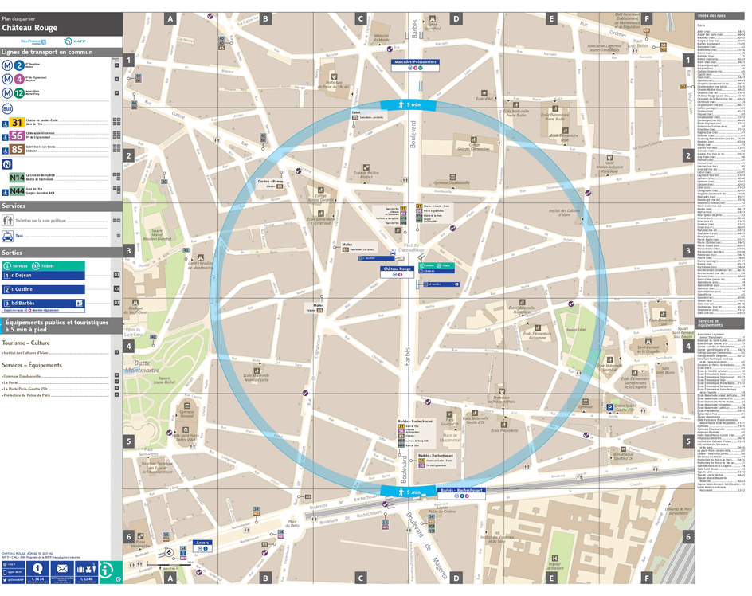Click the BUS roundel icon in the legend
Screen dimensions: 752x596
click(x=6, y=107)
